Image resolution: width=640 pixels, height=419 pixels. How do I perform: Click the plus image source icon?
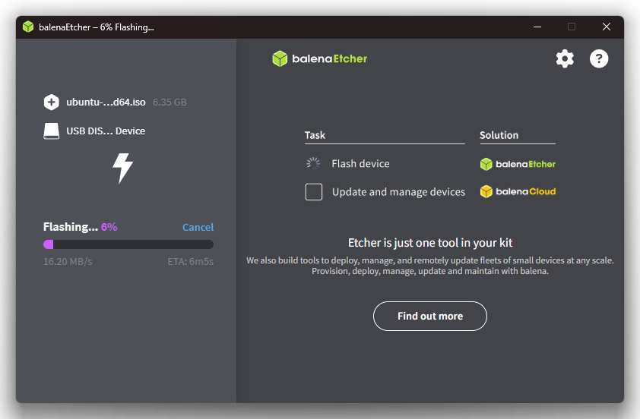point(51,102)
